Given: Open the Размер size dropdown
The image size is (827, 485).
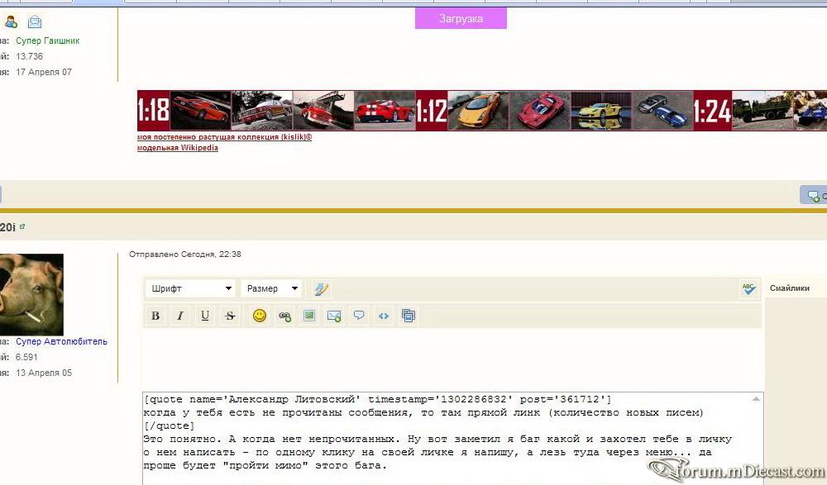Looking at the screenshot, I should (271, 288).
